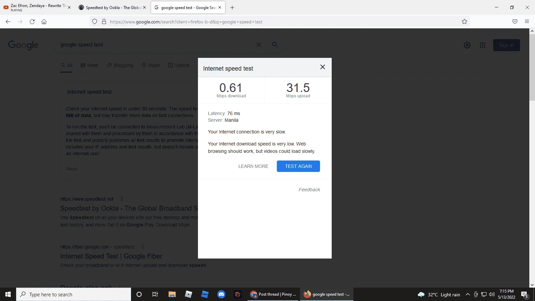The width and height of the screenshot is (535, 301).
Task: Open Google quick settings gear
Action: click(467, 45)
